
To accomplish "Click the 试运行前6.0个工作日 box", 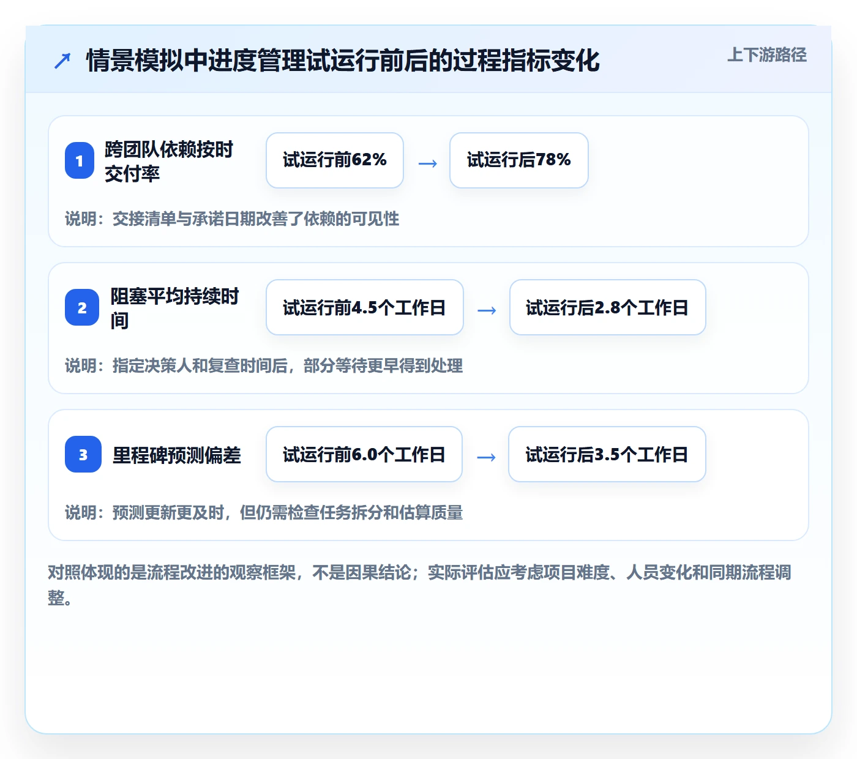I will pos(364,454).
